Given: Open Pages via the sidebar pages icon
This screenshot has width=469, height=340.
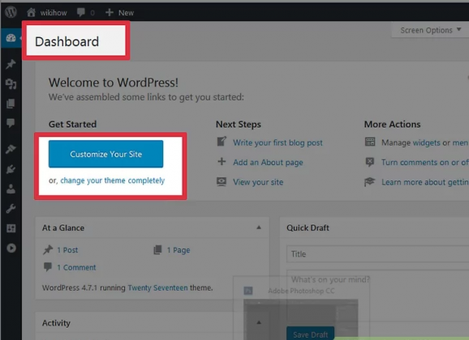Looking at the screenshot, I should coord(11,104).
